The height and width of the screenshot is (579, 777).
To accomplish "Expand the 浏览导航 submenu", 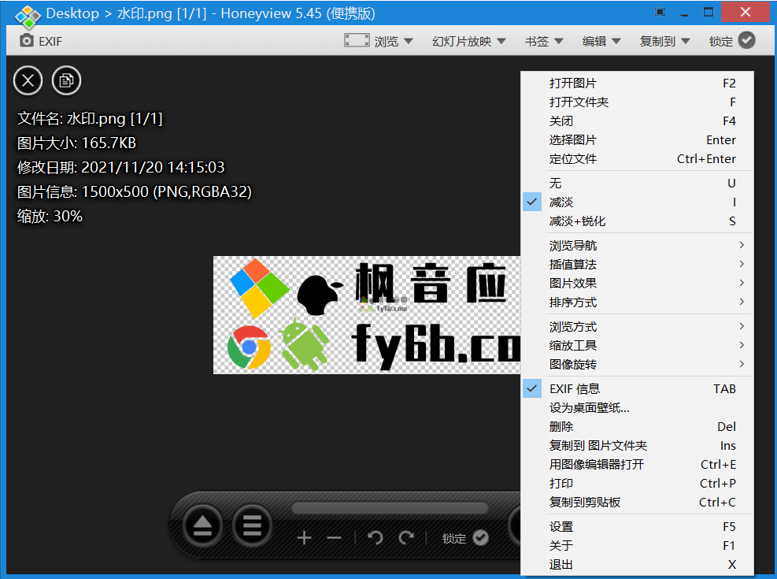I will pos(638,245).
